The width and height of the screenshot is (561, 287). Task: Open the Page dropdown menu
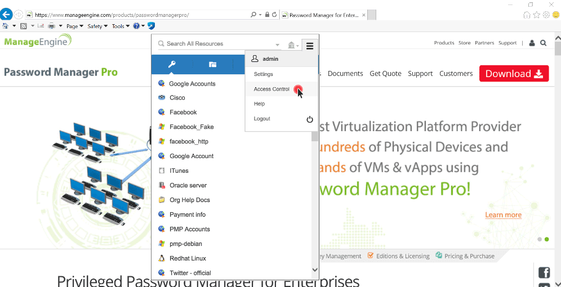[x=75, y=26]
